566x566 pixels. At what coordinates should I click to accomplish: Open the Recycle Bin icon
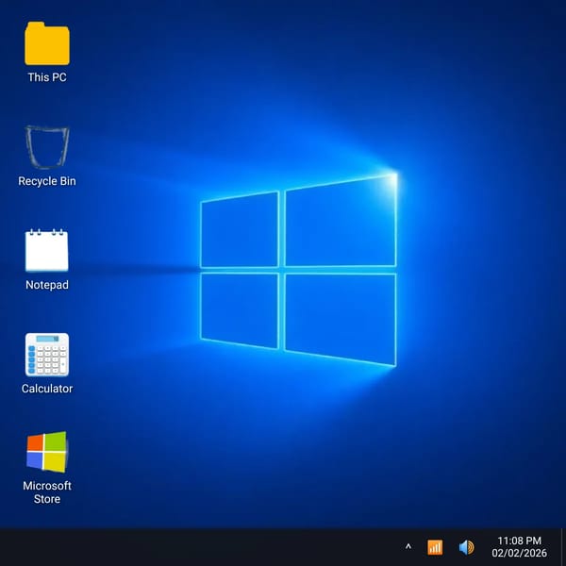coord(47,147)
